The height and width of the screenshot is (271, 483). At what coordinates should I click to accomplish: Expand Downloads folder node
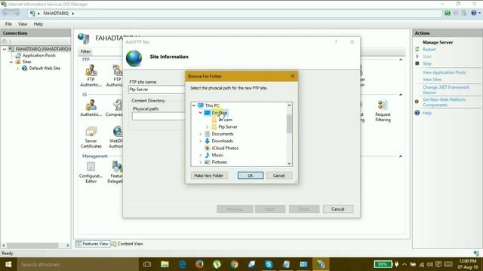tap(201, 141)
